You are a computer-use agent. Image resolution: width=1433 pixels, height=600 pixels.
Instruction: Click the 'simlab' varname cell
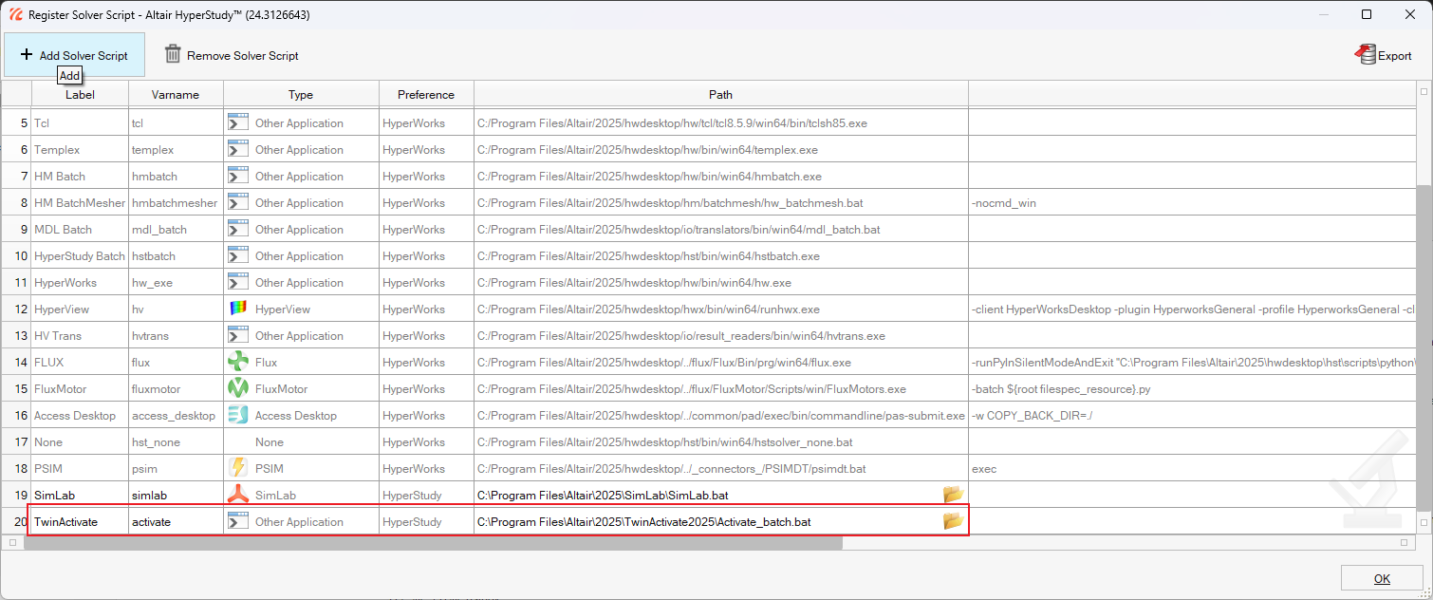(176, 495)
